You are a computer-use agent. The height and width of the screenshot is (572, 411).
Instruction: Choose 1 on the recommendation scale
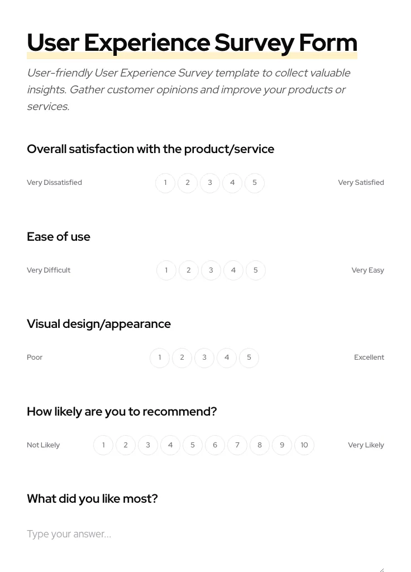(x=103, y=445)
